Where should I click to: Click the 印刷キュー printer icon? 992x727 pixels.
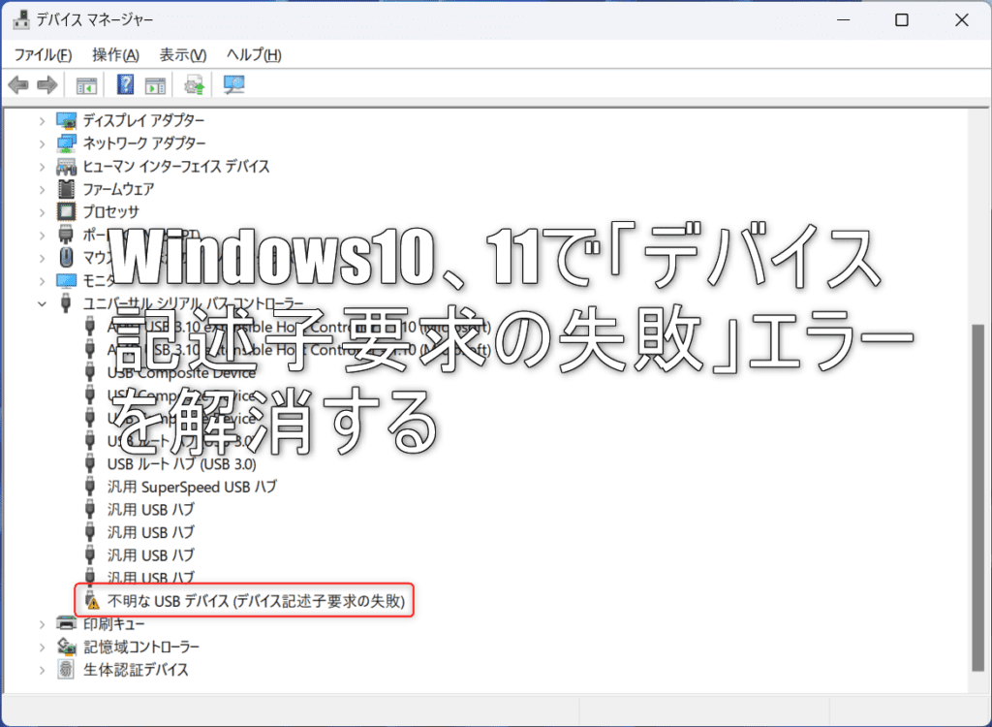point(66,624)
